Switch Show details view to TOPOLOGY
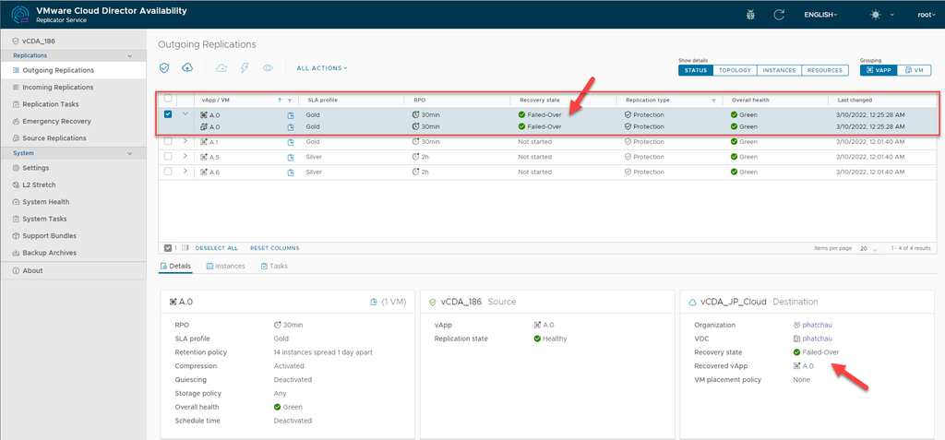 [735, 70]
